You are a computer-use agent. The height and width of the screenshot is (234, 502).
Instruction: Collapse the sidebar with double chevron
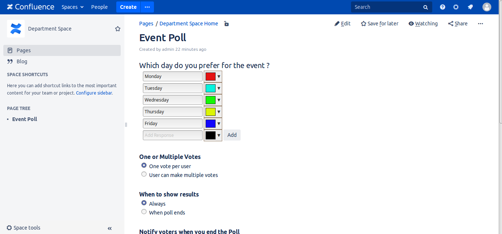click(x=110, y=228)
